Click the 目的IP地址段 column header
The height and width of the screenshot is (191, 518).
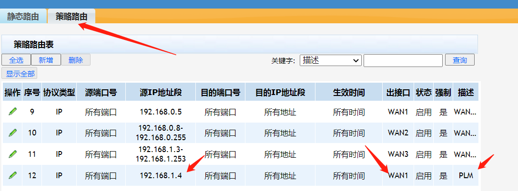pyautogui.click(x=280, y=93)
